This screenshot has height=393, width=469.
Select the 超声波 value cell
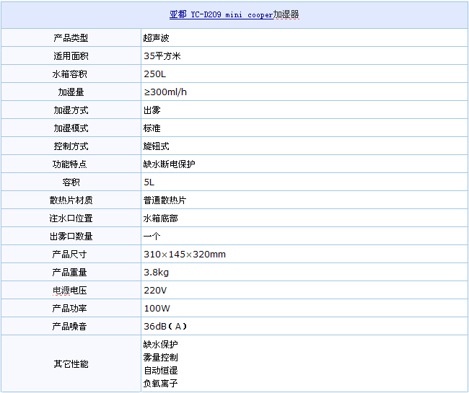click(x=157, y=38)
